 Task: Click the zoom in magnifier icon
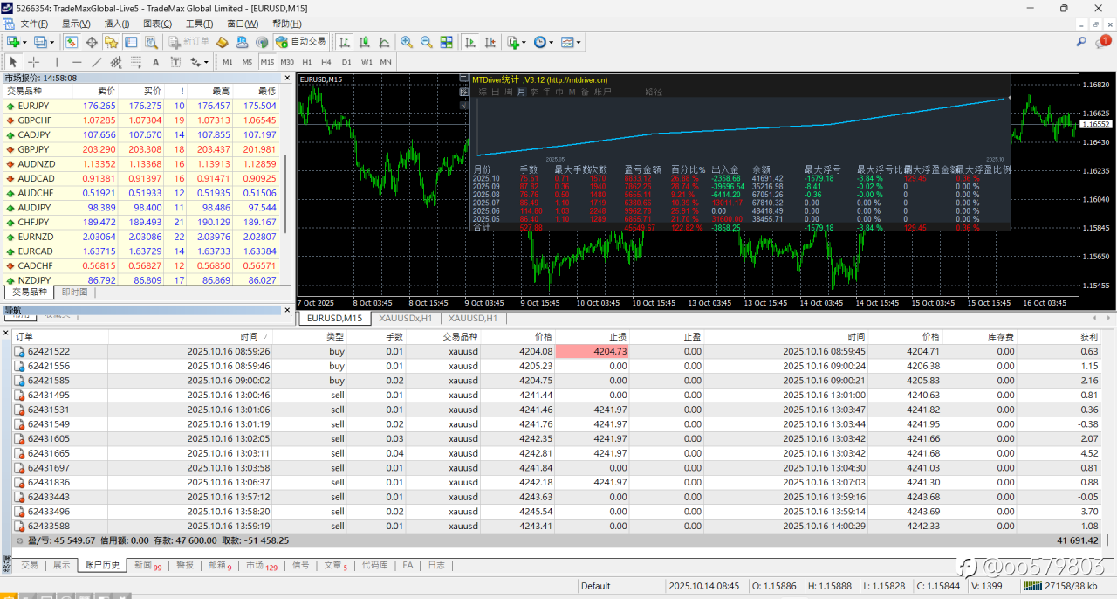407,42
